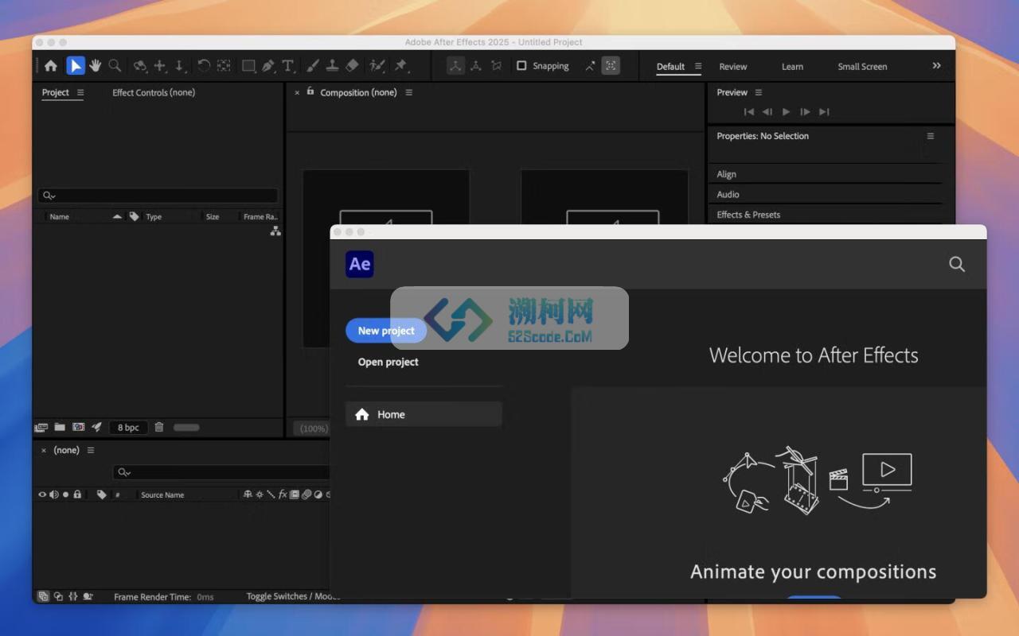The image size is (1019, 636).
Task: Toggle the curly braces in/out pane
Action: tap(72, 596)
